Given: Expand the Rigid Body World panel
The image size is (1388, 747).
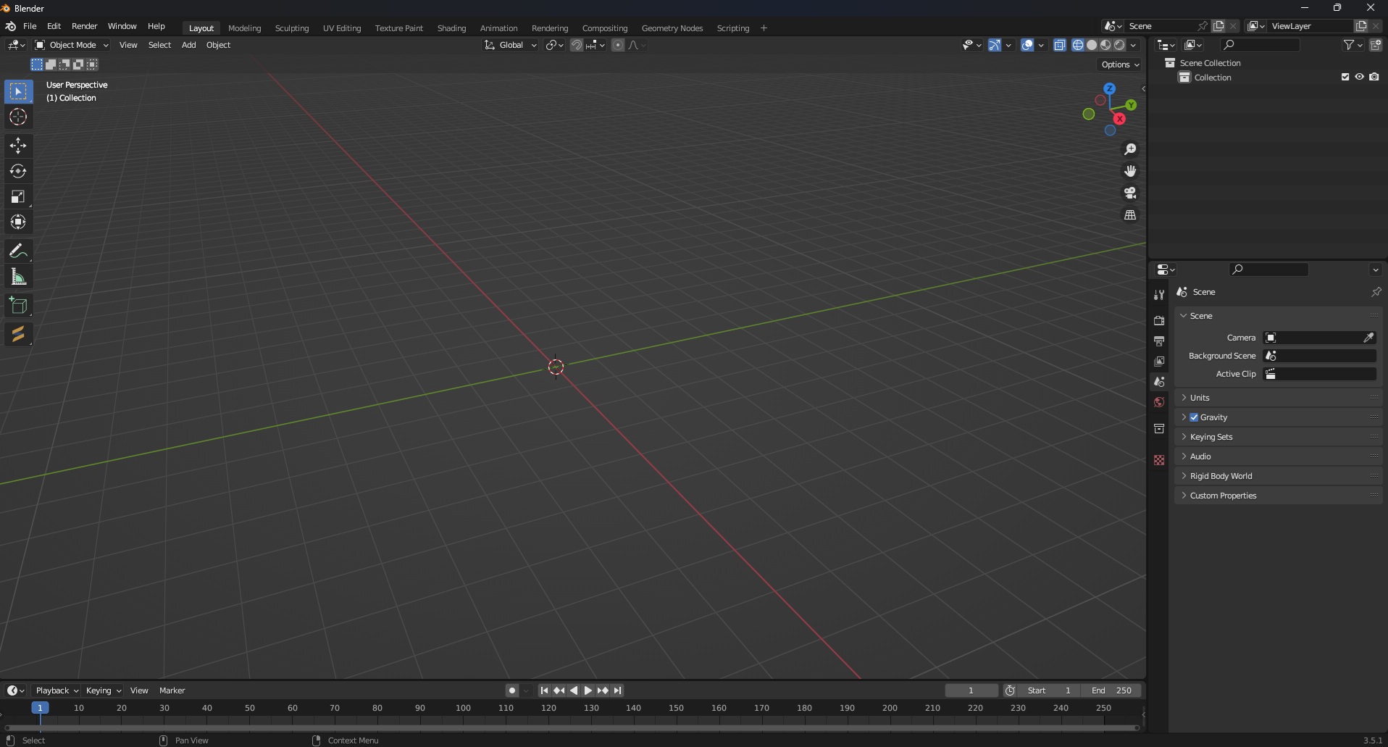Looking at the screenshot, I should click(x=1279, y=476).
